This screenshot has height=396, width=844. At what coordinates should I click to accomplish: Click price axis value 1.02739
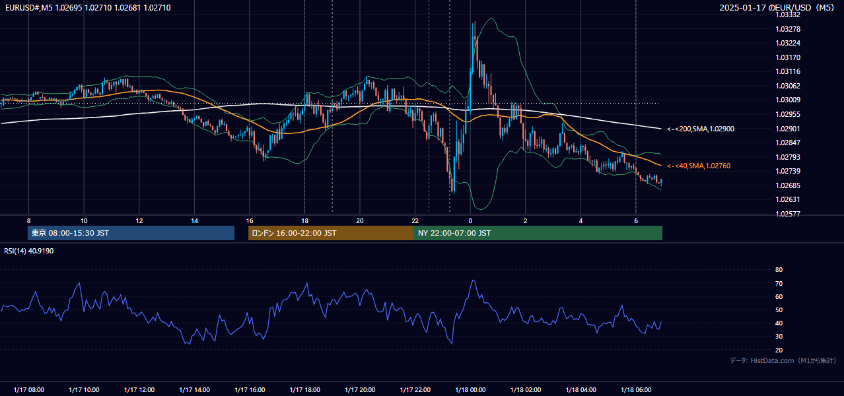787,171
